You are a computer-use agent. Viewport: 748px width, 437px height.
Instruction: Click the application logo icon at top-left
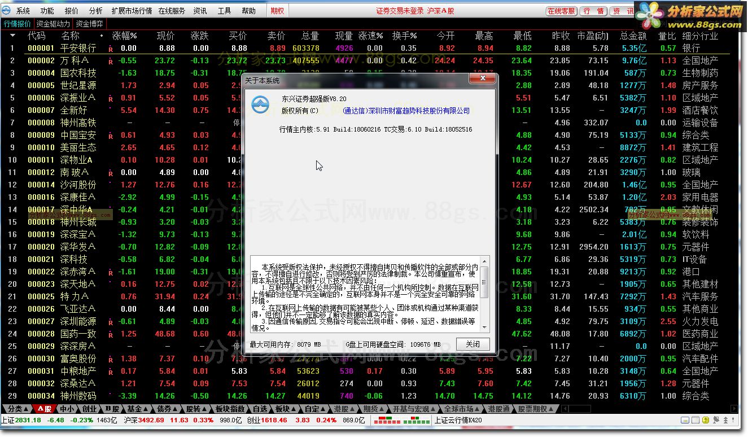(x=6, y=11)
